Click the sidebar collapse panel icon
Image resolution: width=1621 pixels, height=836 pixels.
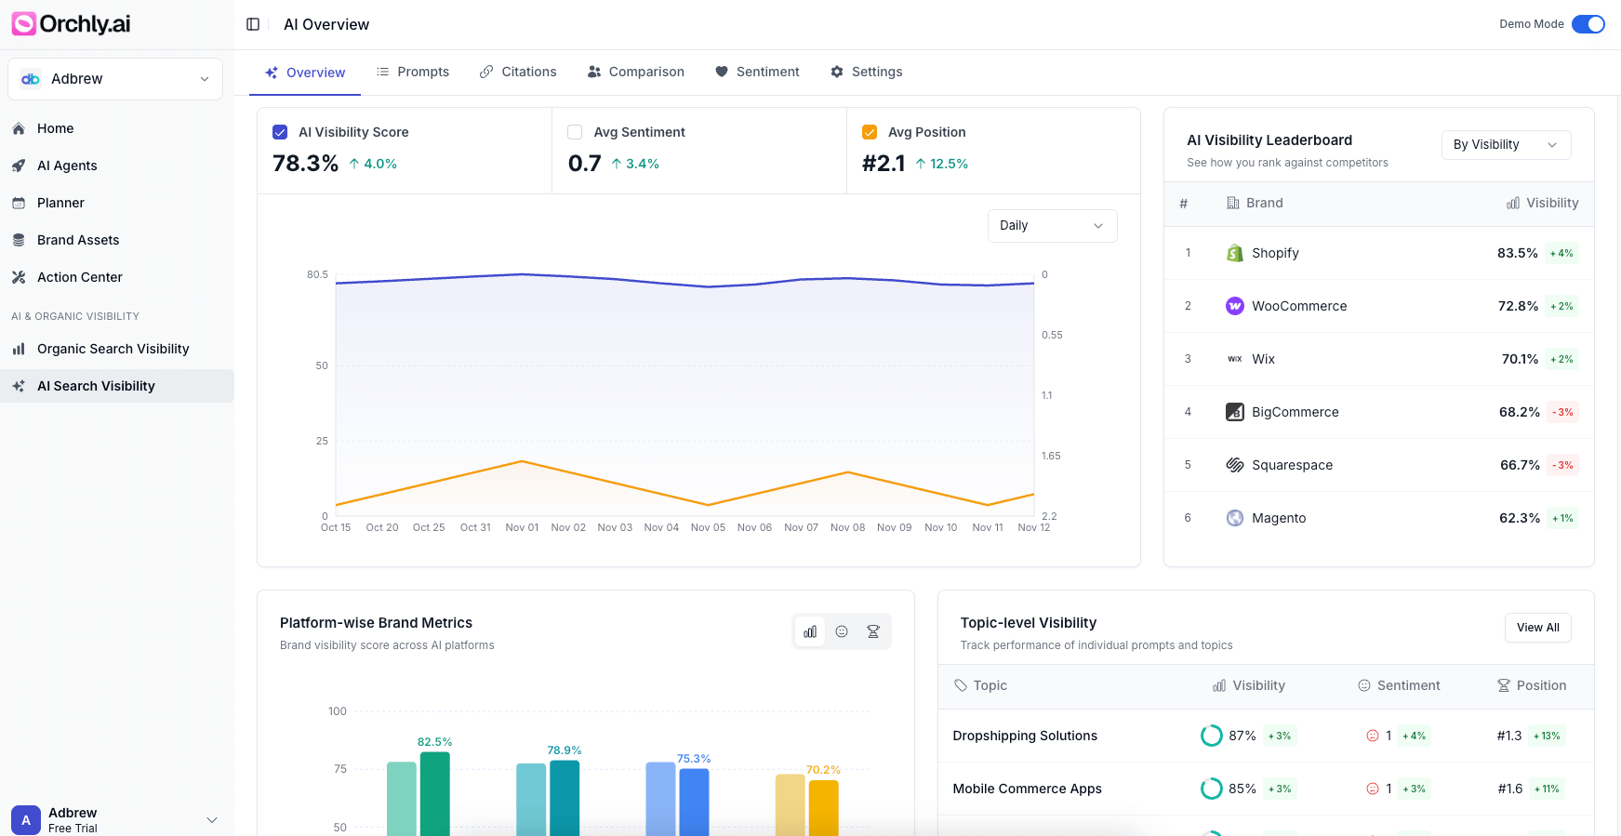(x=253, y=24)
